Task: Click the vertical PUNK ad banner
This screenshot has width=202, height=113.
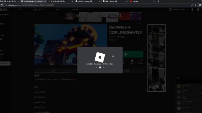Action: [157, 58]
